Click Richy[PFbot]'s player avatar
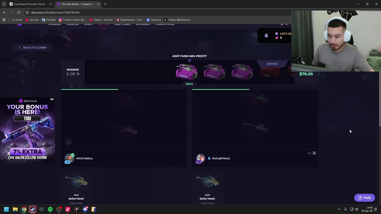This screenshot has height=214, width=381. tap(200, 158)
